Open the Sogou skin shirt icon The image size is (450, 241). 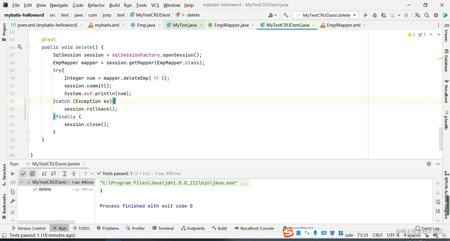coord(332,233)
